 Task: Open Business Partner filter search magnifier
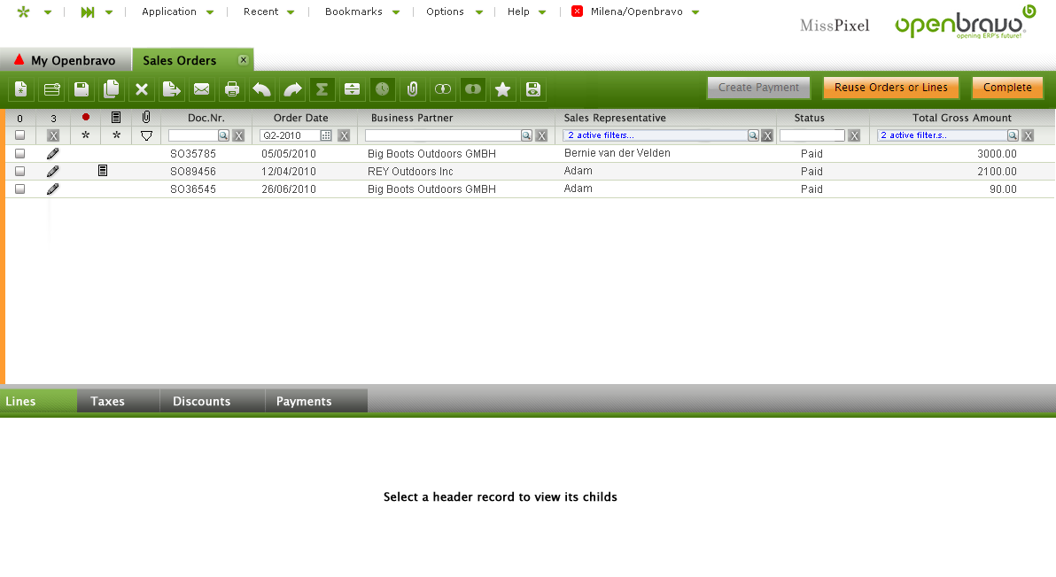(x=526, y=135)
